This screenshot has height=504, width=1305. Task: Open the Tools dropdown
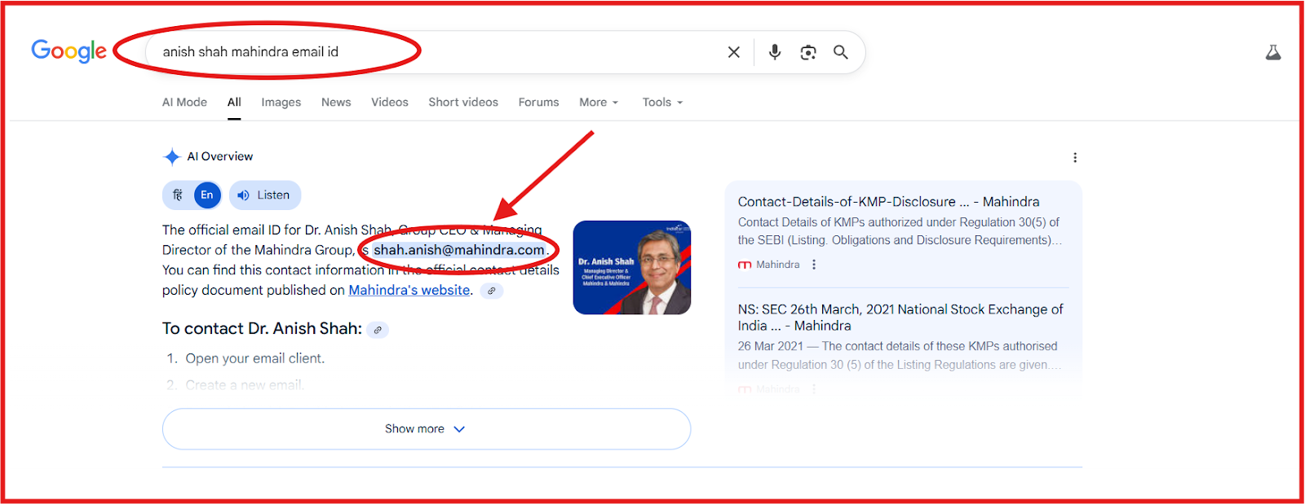662,102
